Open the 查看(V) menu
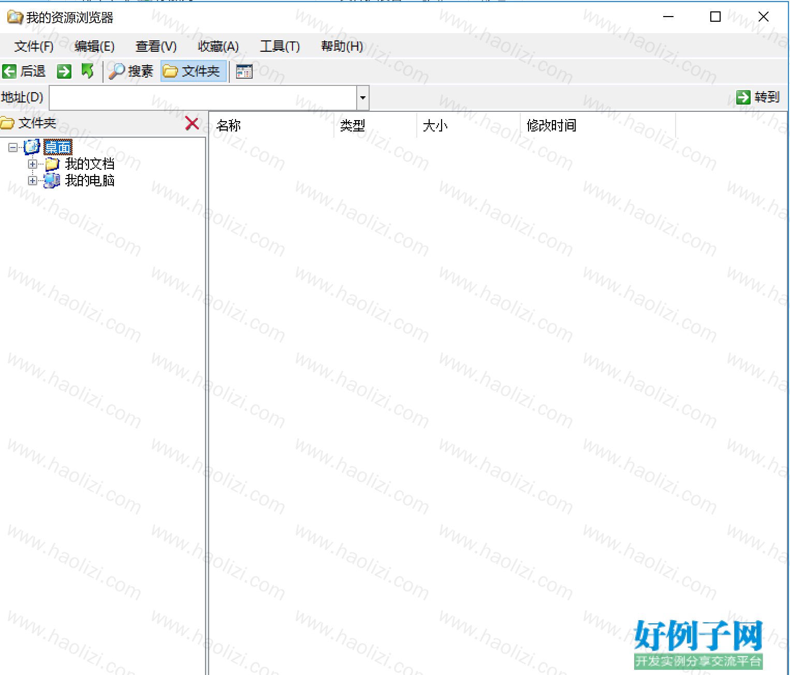 tap(156, 47)
